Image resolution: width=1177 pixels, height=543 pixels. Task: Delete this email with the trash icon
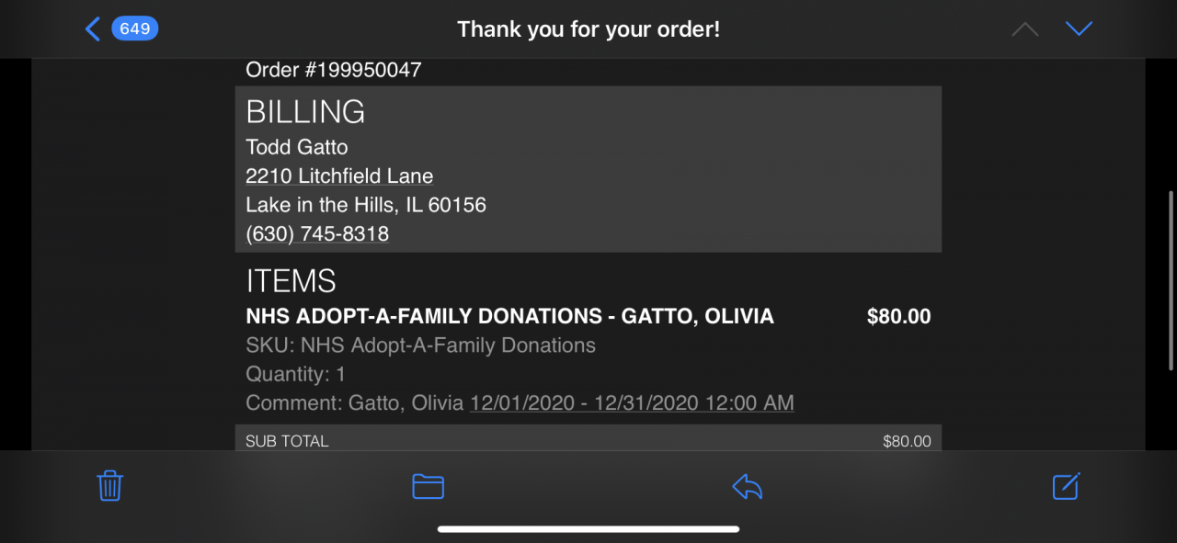(110, 485)
